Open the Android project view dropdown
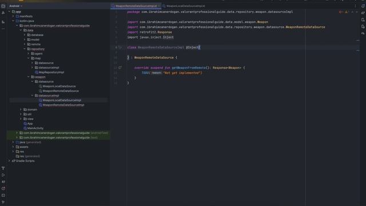 pyautogui.click(x=15, y=6)
